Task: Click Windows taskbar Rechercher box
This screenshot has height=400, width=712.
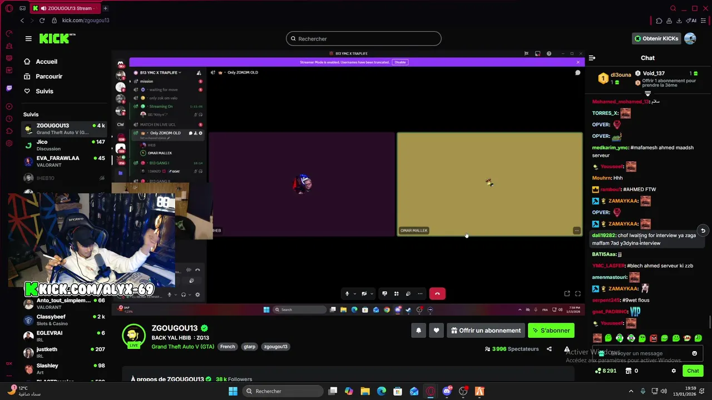Action: click(283, 391)
